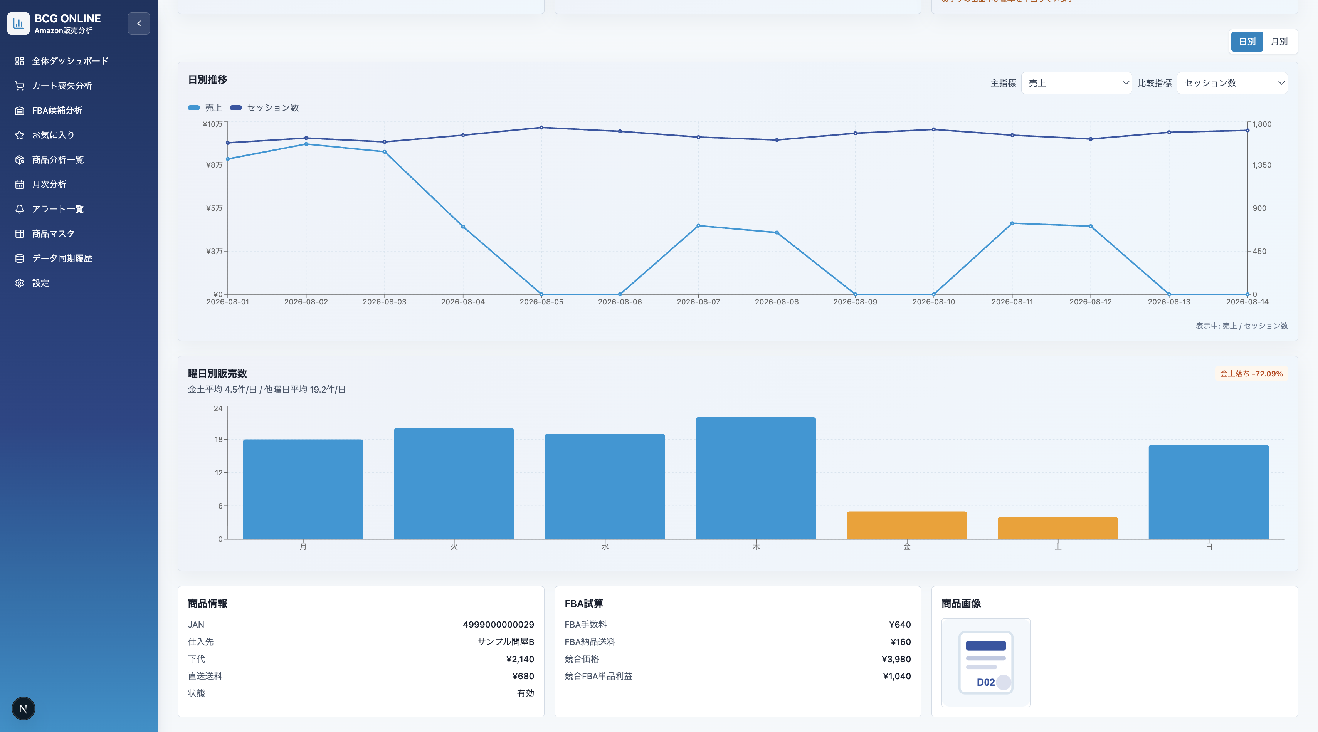Open the 比較指標 dropdown showing セッション数
Viewport: 1318px width, 732px height.
[x=1232, y=83]
